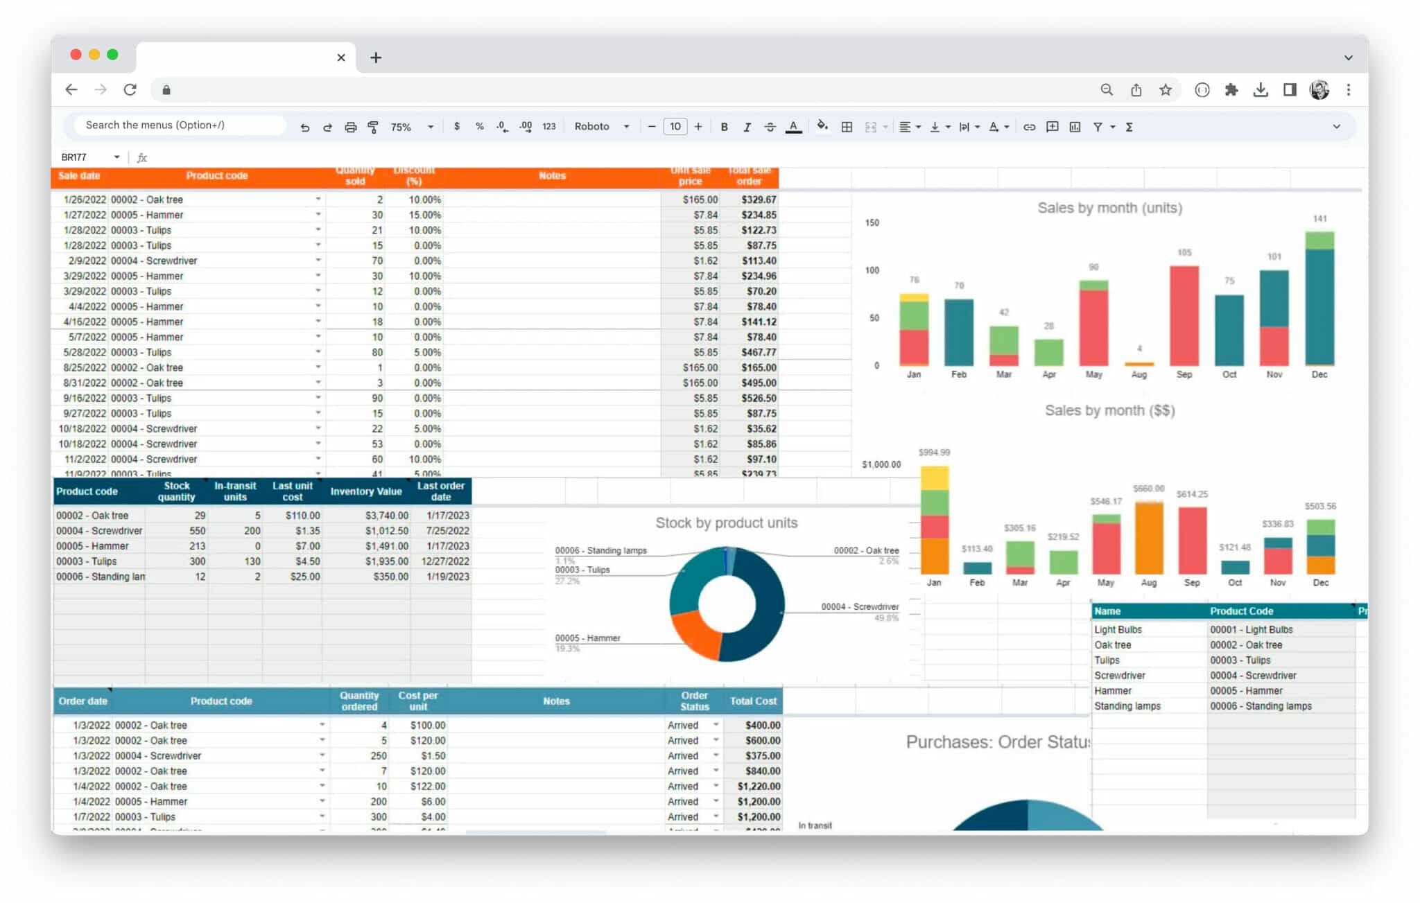Format selection as percent

click(480, 127)
